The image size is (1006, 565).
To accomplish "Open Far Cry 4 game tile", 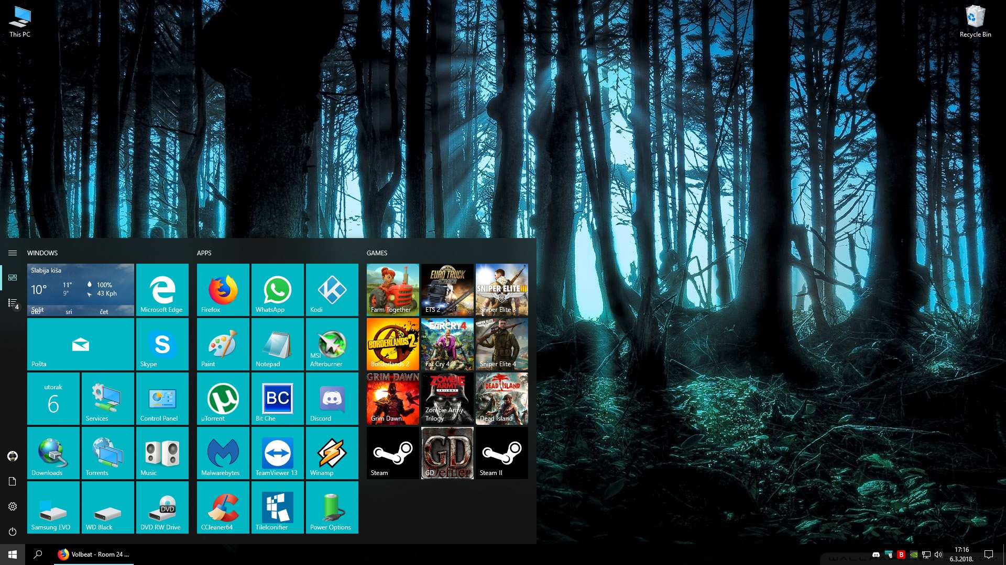I will coord(447,344).
